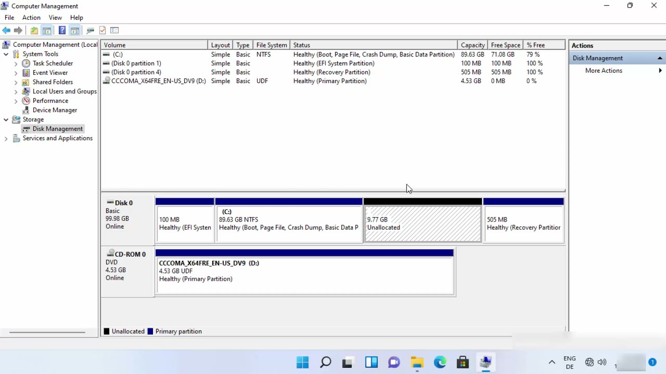Viewport: 666px width, 374px height.
Task: Open the View menu
Action: 55,18
